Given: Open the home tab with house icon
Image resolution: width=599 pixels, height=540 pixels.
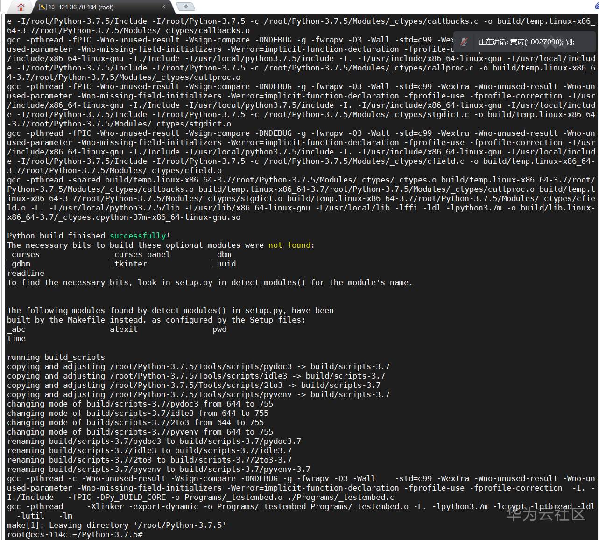Looking at the screenshot, I should pos(21,7).
